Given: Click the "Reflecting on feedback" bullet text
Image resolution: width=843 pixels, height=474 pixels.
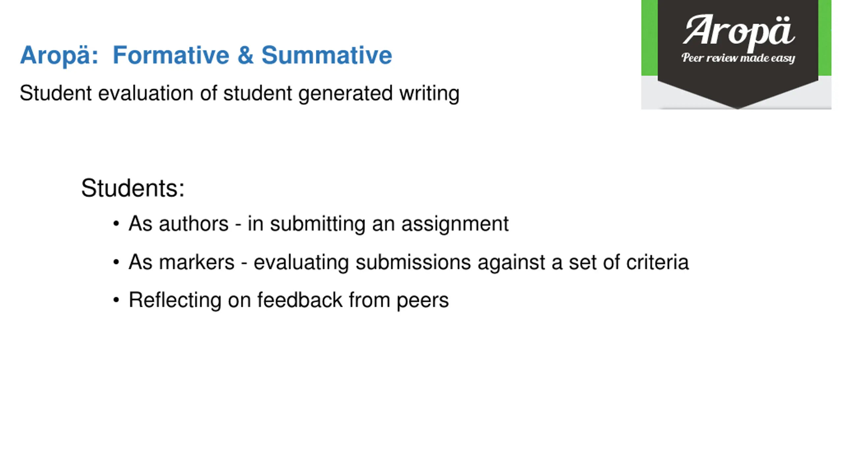Looking at the screenshot, I should tap(235, 300).
